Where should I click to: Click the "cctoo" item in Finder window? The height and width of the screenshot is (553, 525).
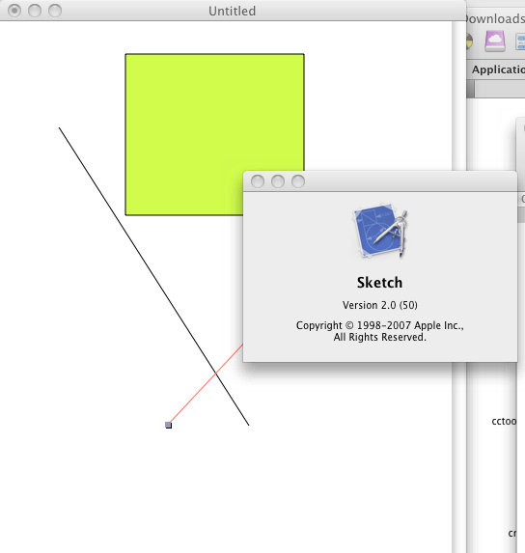[x=504, y=421]
